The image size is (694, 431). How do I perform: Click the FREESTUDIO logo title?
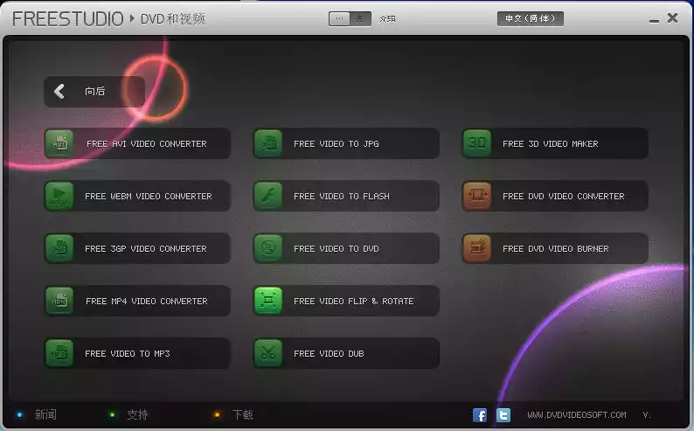pos(67,18)
